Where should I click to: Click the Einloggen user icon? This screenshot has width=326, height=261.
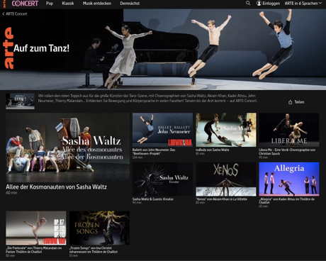click(259, 4)
